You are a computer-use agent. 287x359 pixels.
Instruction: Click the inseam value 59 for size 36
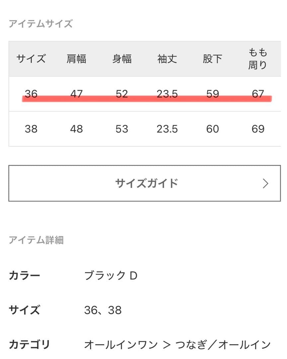213,94
